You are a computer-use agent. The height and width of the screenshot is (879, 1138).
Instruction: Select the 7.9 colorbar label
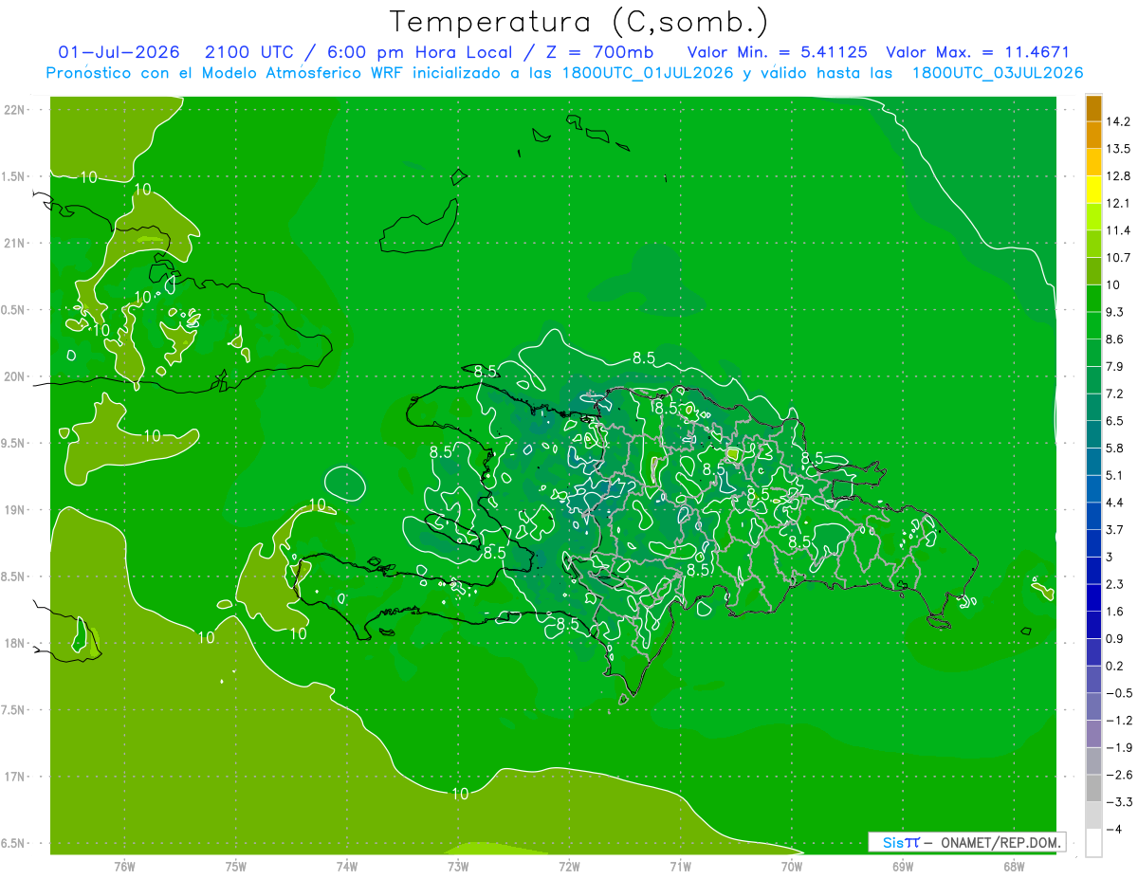pos(1114,366)
